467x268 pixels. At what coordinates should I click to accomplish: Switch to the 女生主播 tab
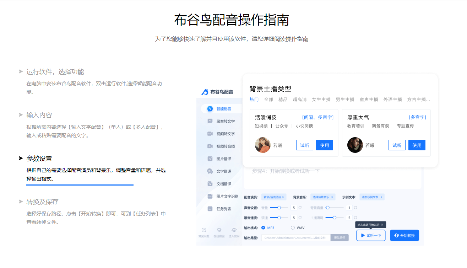click(321, 100)
